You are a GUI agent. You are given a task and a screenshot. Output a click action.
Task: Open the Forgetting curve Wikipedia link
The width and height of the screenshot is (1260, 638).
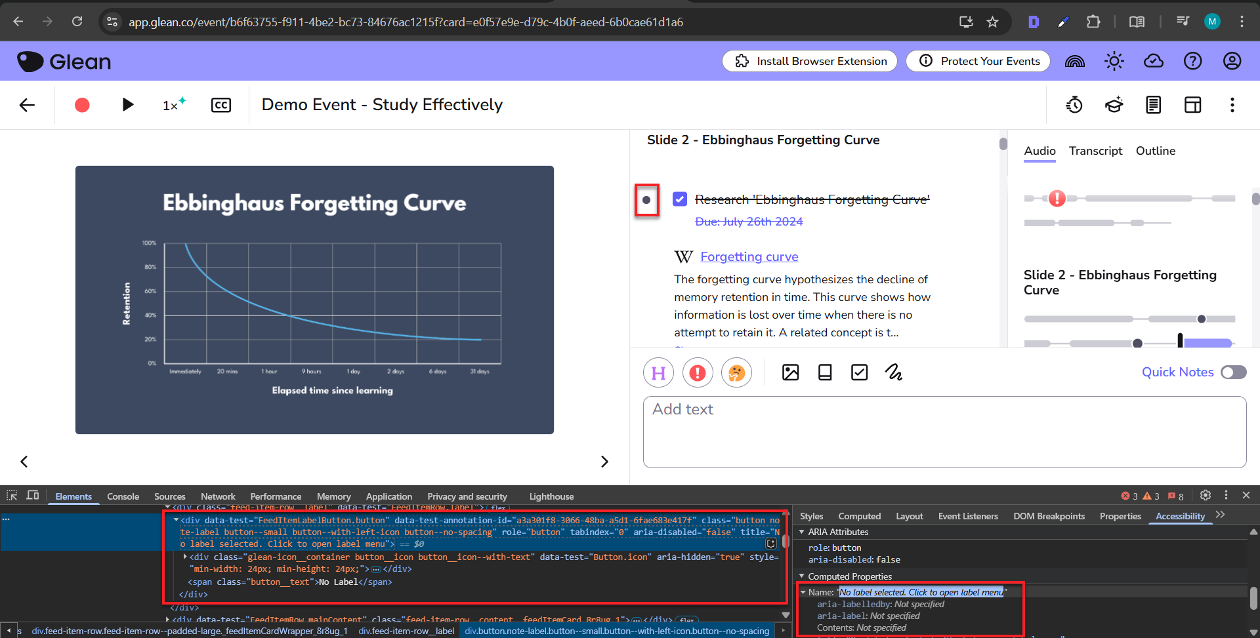[x=749, y=256]
